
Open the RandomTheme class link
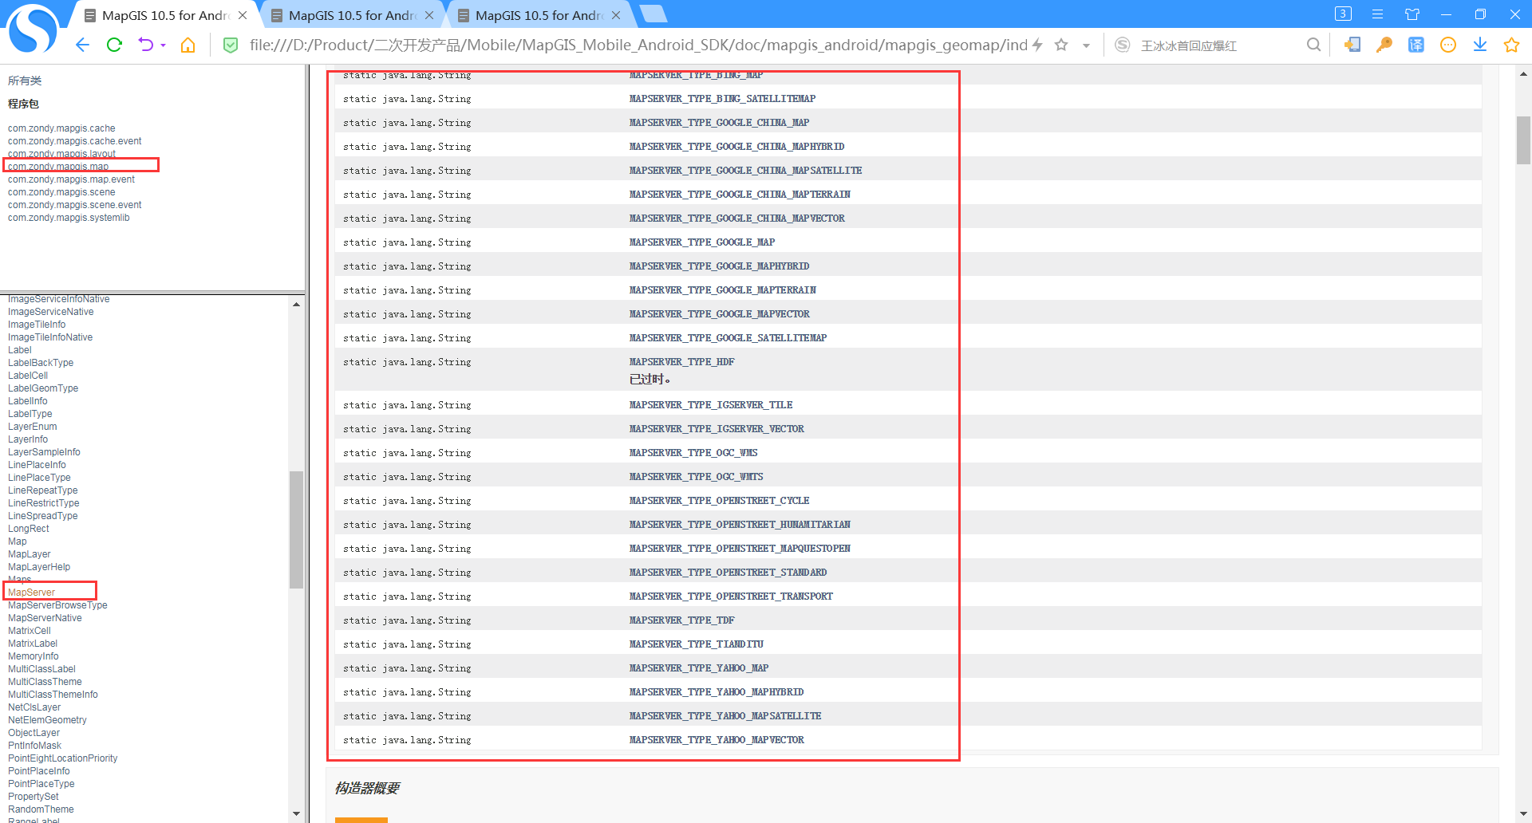pos(41,809)
